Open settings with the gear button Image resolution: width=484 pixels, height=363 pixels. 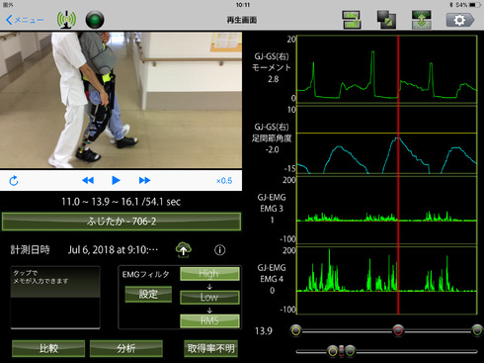(460, 20)
